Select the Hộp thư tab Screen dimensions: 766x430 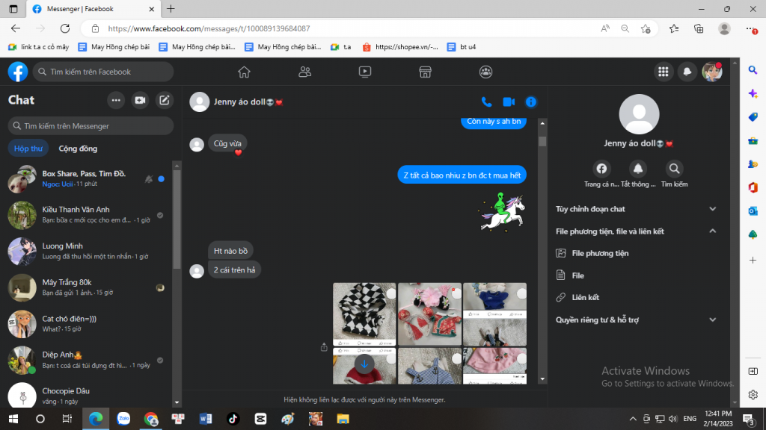click(x=28, y=149)
